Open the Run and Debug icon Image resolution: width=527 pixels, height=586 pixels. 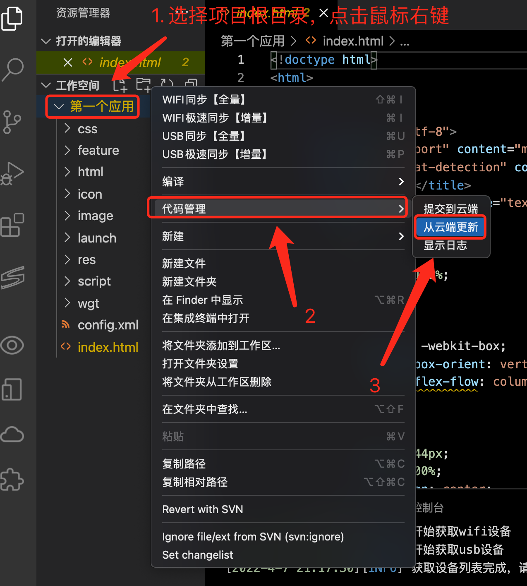click(x=12, y=173)
